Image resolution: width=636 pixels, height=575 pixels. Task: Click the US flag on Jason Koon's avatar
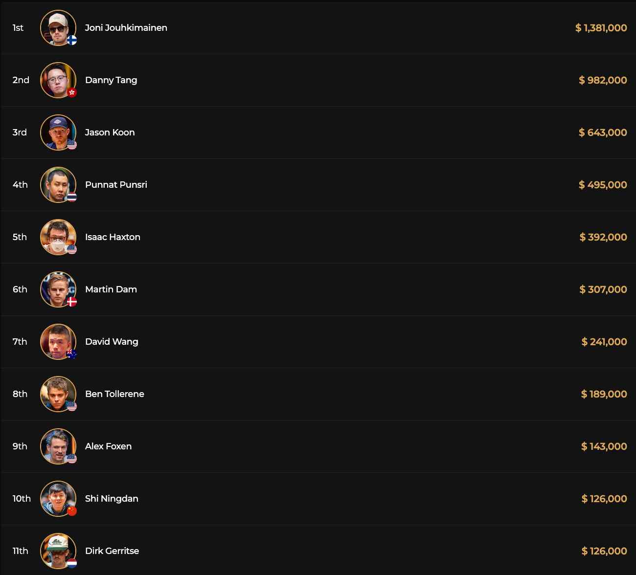click(x=72, y=145)
